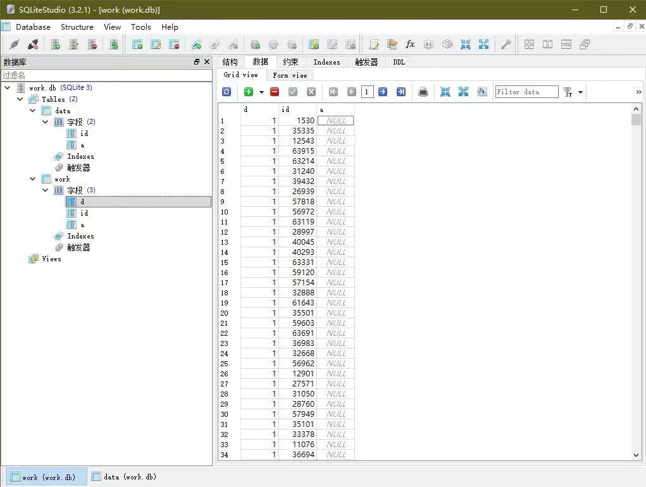Open the Database menu
This screenshot has height=487, width=646.
coord(33,27)
